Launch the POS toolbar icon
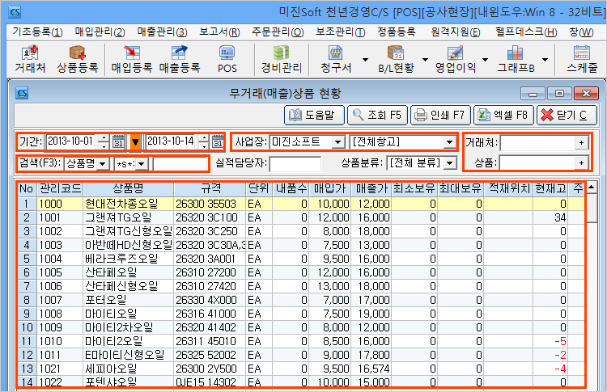This screenshot has width=607, height=392. click(227, 59)
